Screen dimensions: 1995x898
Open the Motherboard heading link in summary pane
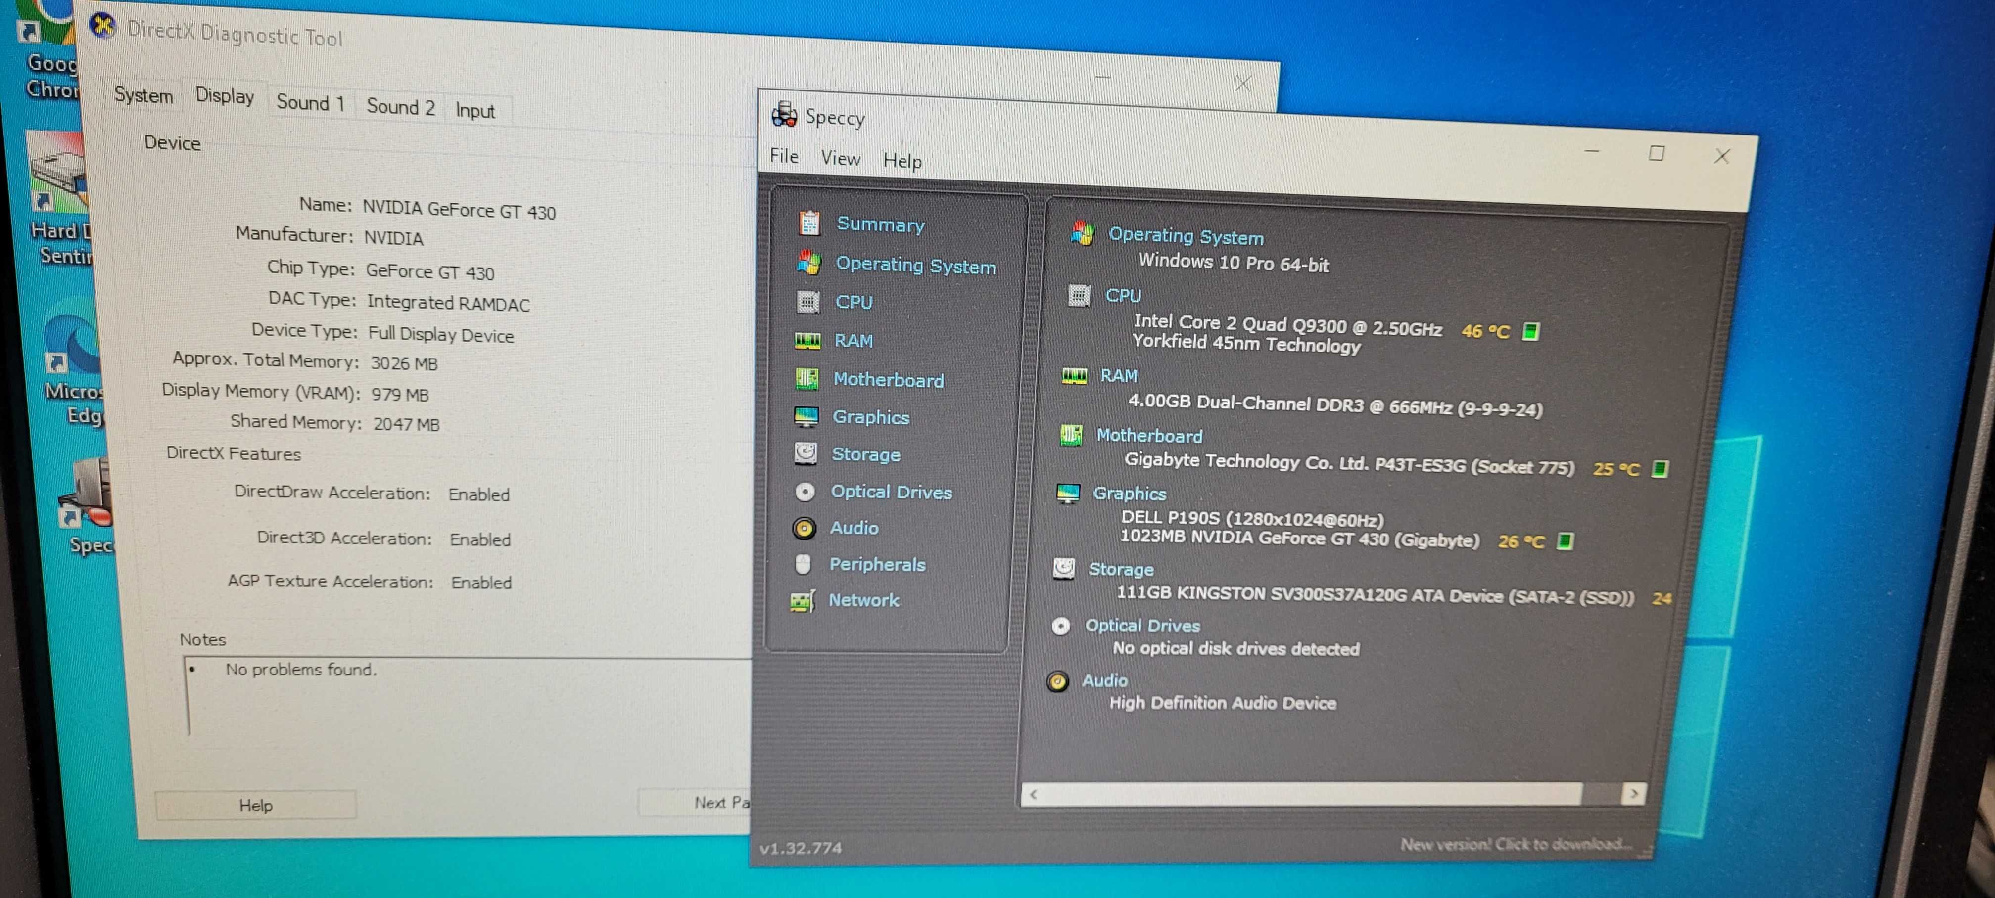click(1149, 435)
